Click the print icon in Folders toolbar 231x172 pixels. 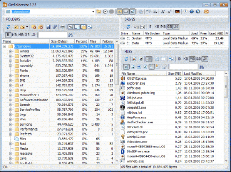tap(63, 27)
